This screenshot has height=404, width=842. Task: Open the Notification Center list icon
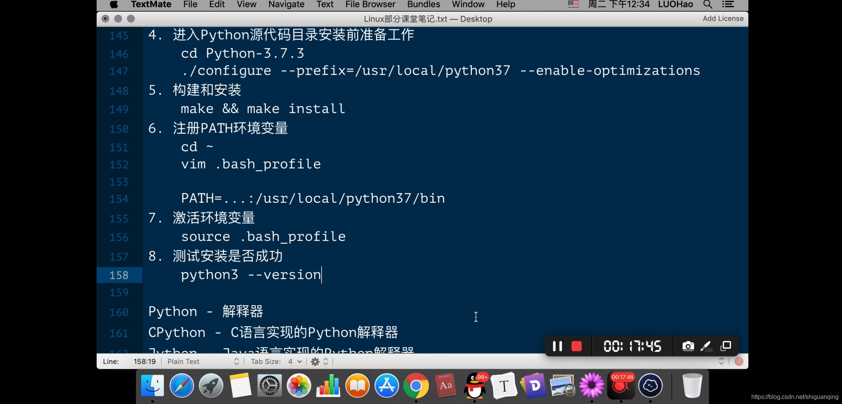[x=728, y=4]
